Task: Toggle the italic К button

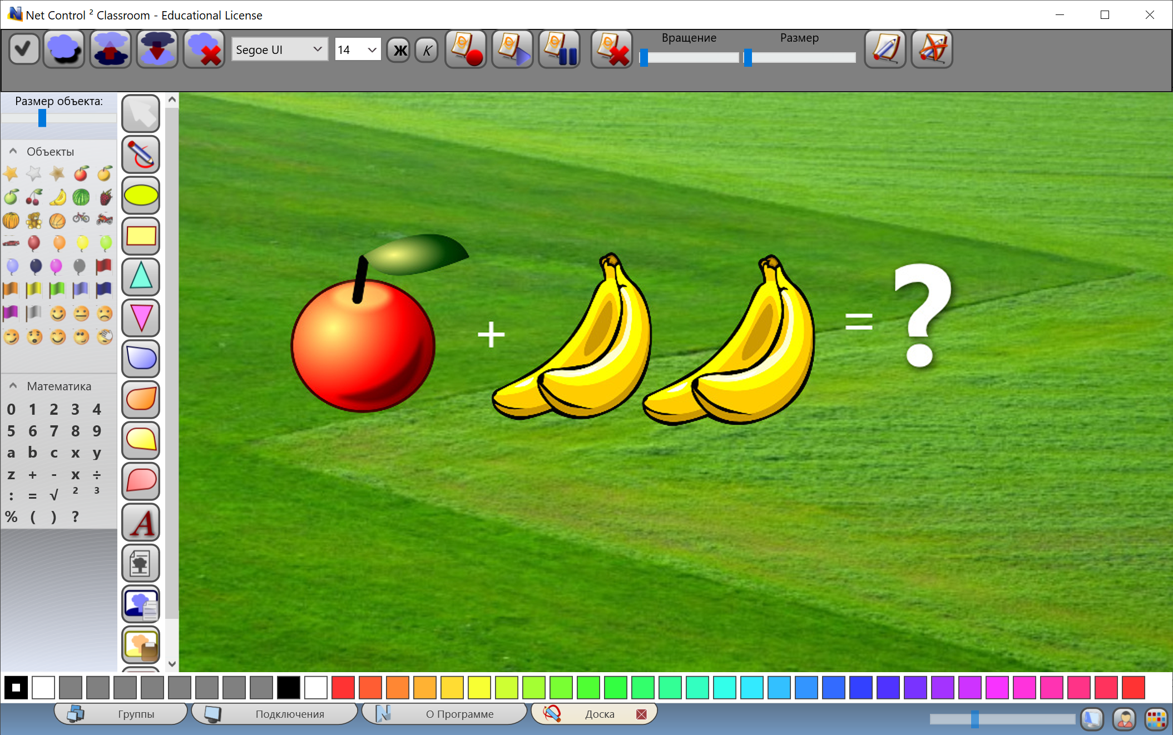Action: point(427,50)
